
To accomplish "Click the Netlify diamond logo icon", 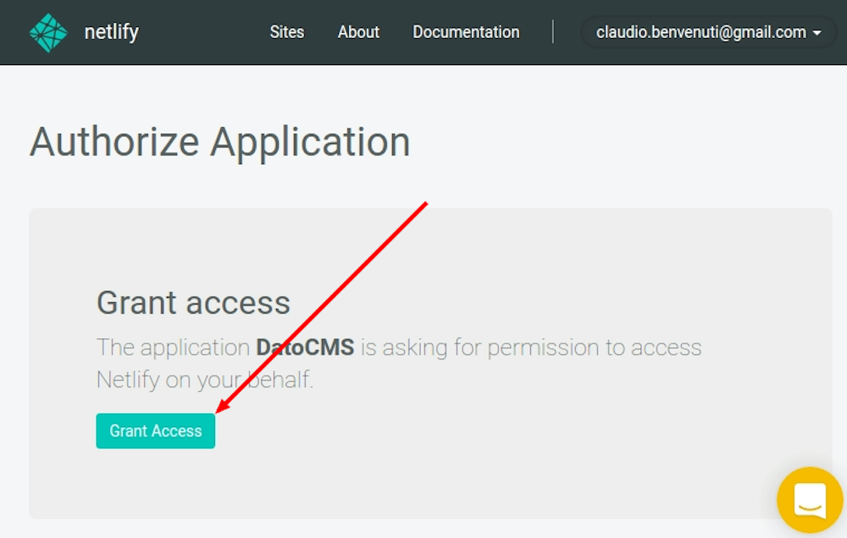I will [x=48, y=32].
